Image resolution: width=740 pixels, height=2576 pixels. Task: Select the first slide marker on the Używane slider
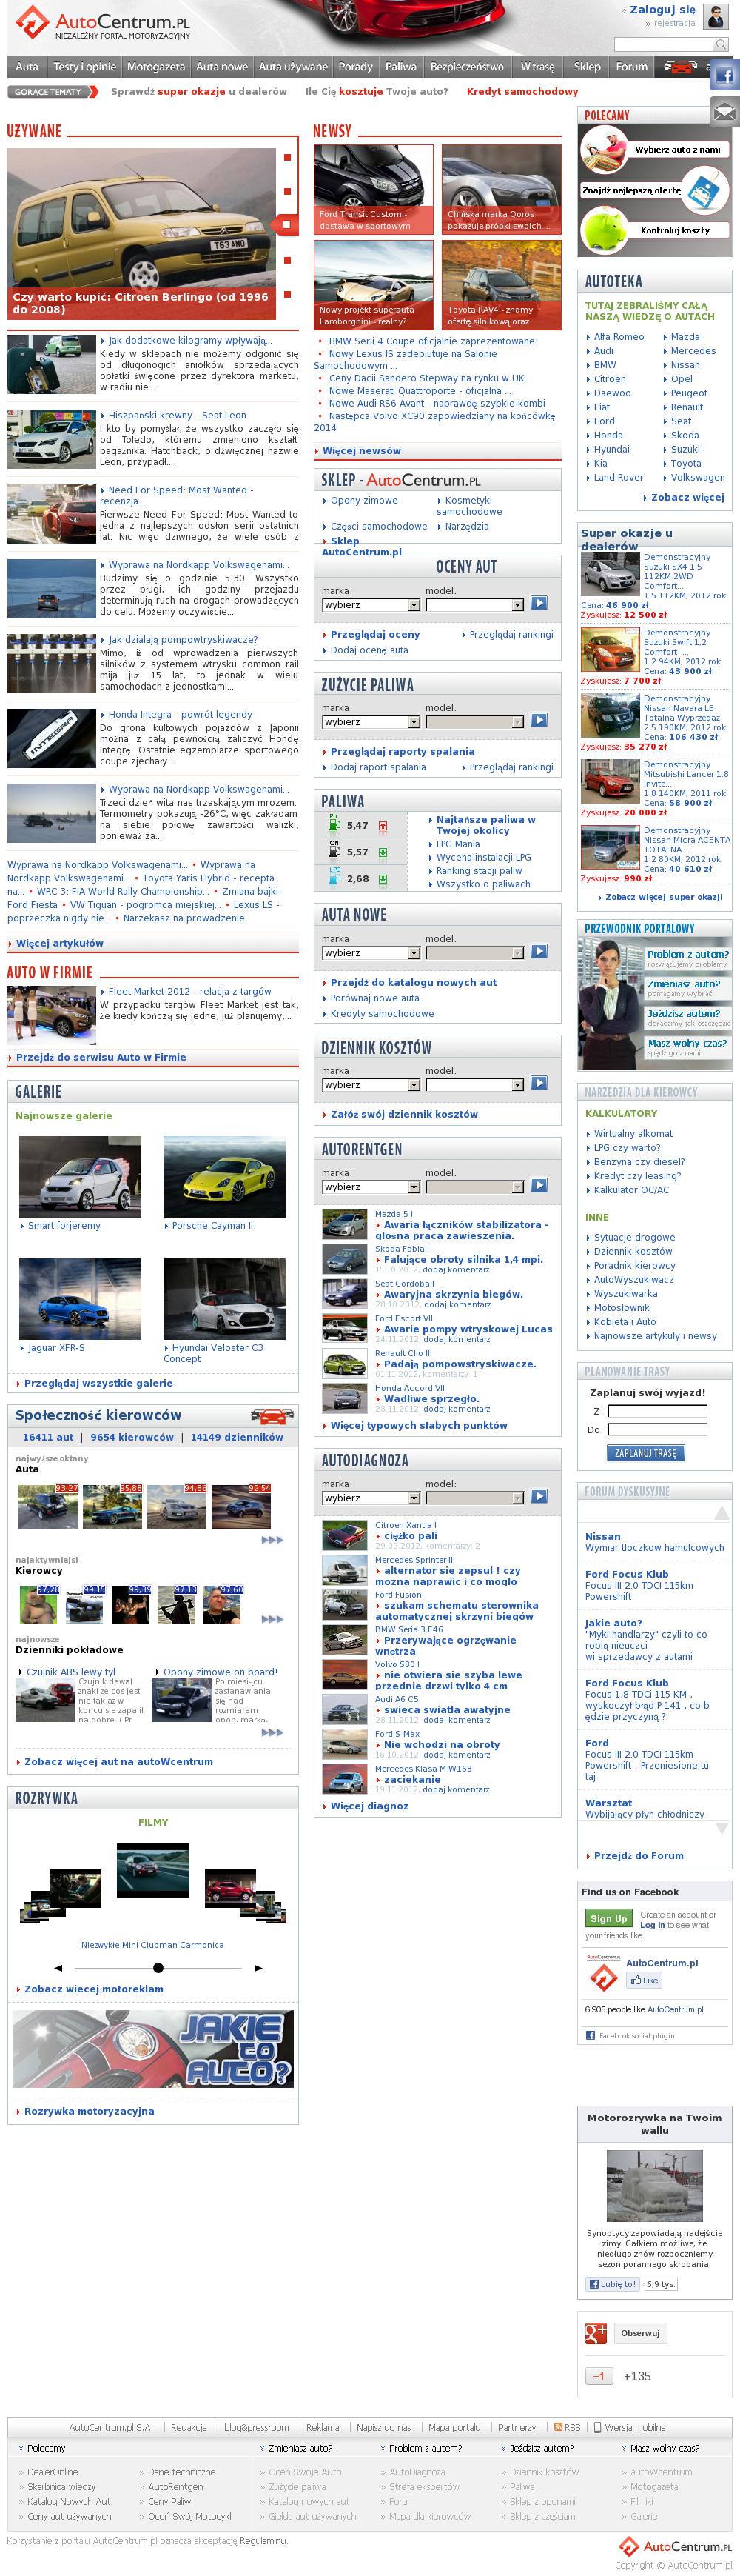288,157
